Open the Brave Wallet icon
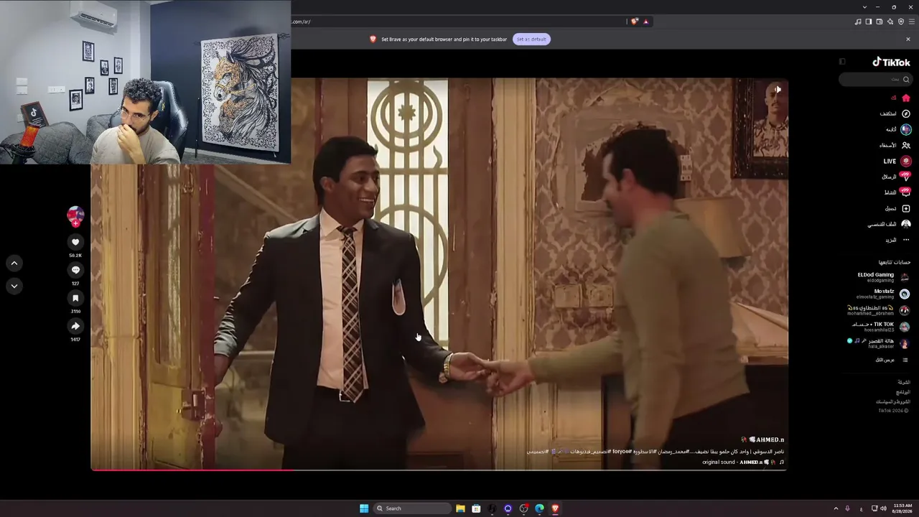Screen dimensions: 919x517 coord(880,22)
